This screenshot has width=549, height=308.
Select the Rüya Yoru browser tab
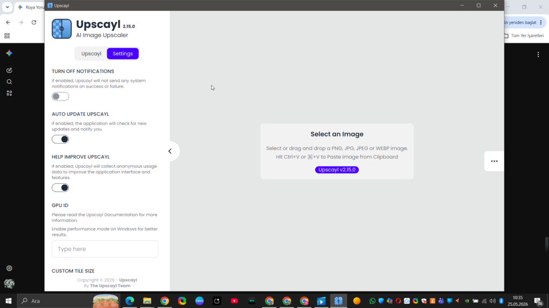31,7
